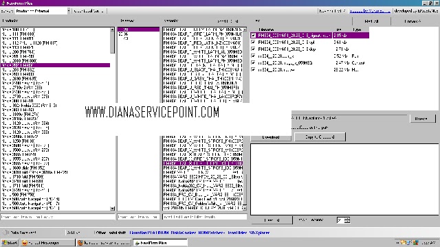This screenshot has width=440, height=247.
Task: Select the product row with RH-750
Action: pyautogui.click(x=55, y=194)
